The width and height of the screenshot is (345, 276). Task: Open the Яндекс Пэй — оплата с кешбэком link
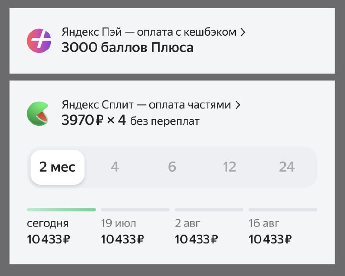pos(149,32)
